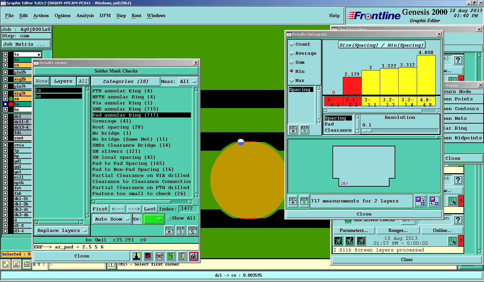The image size is (484, 282).
Task: Click the Job Matrix button
Action: (26, 44)
